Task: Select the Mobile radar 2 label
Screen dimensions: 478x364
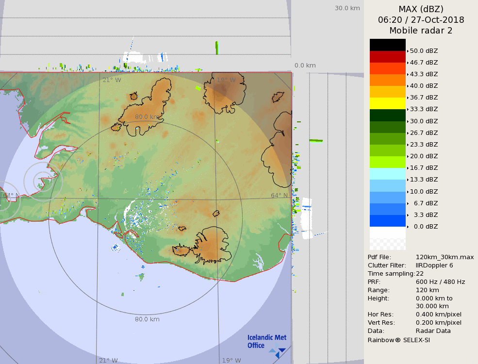Action: pyautogui.click(x=421, y=31)
